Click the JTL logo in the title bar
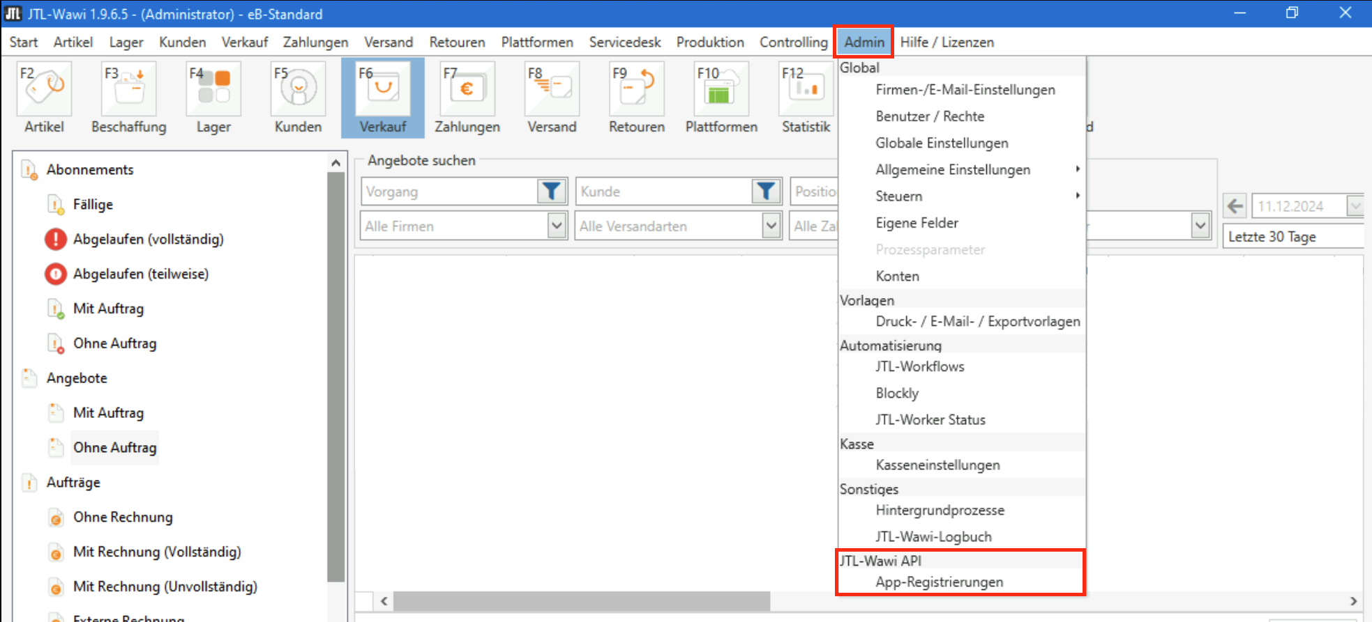Screen dimensions: 1372x622 13,13
